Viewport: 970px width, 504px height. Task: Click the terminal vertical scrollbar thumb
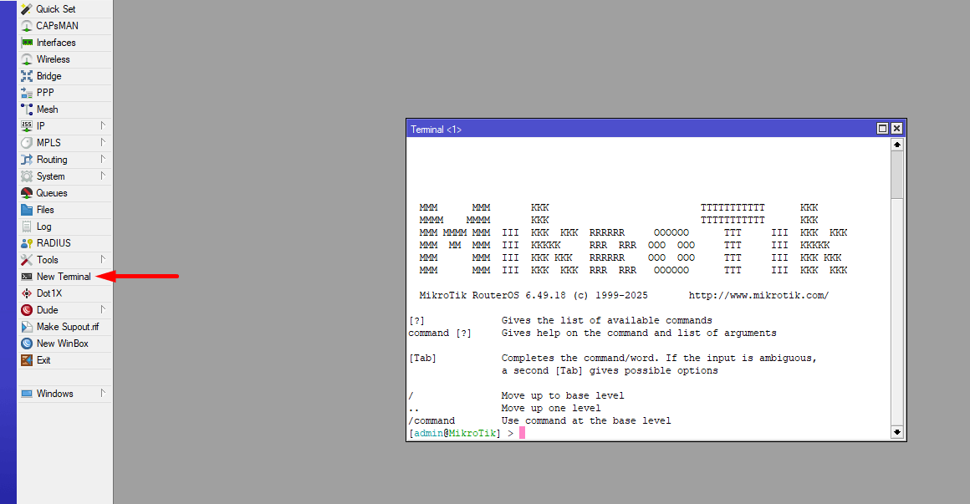pos(897,175)
